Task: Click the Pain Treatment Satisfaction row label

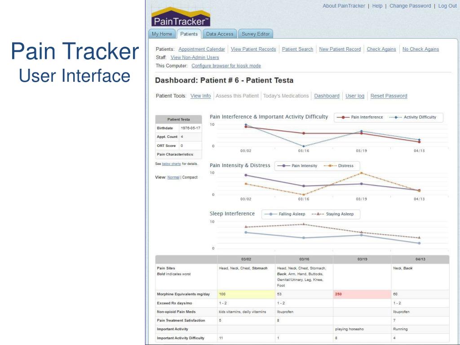Action: pyautogui.click(x=181, y=320)
